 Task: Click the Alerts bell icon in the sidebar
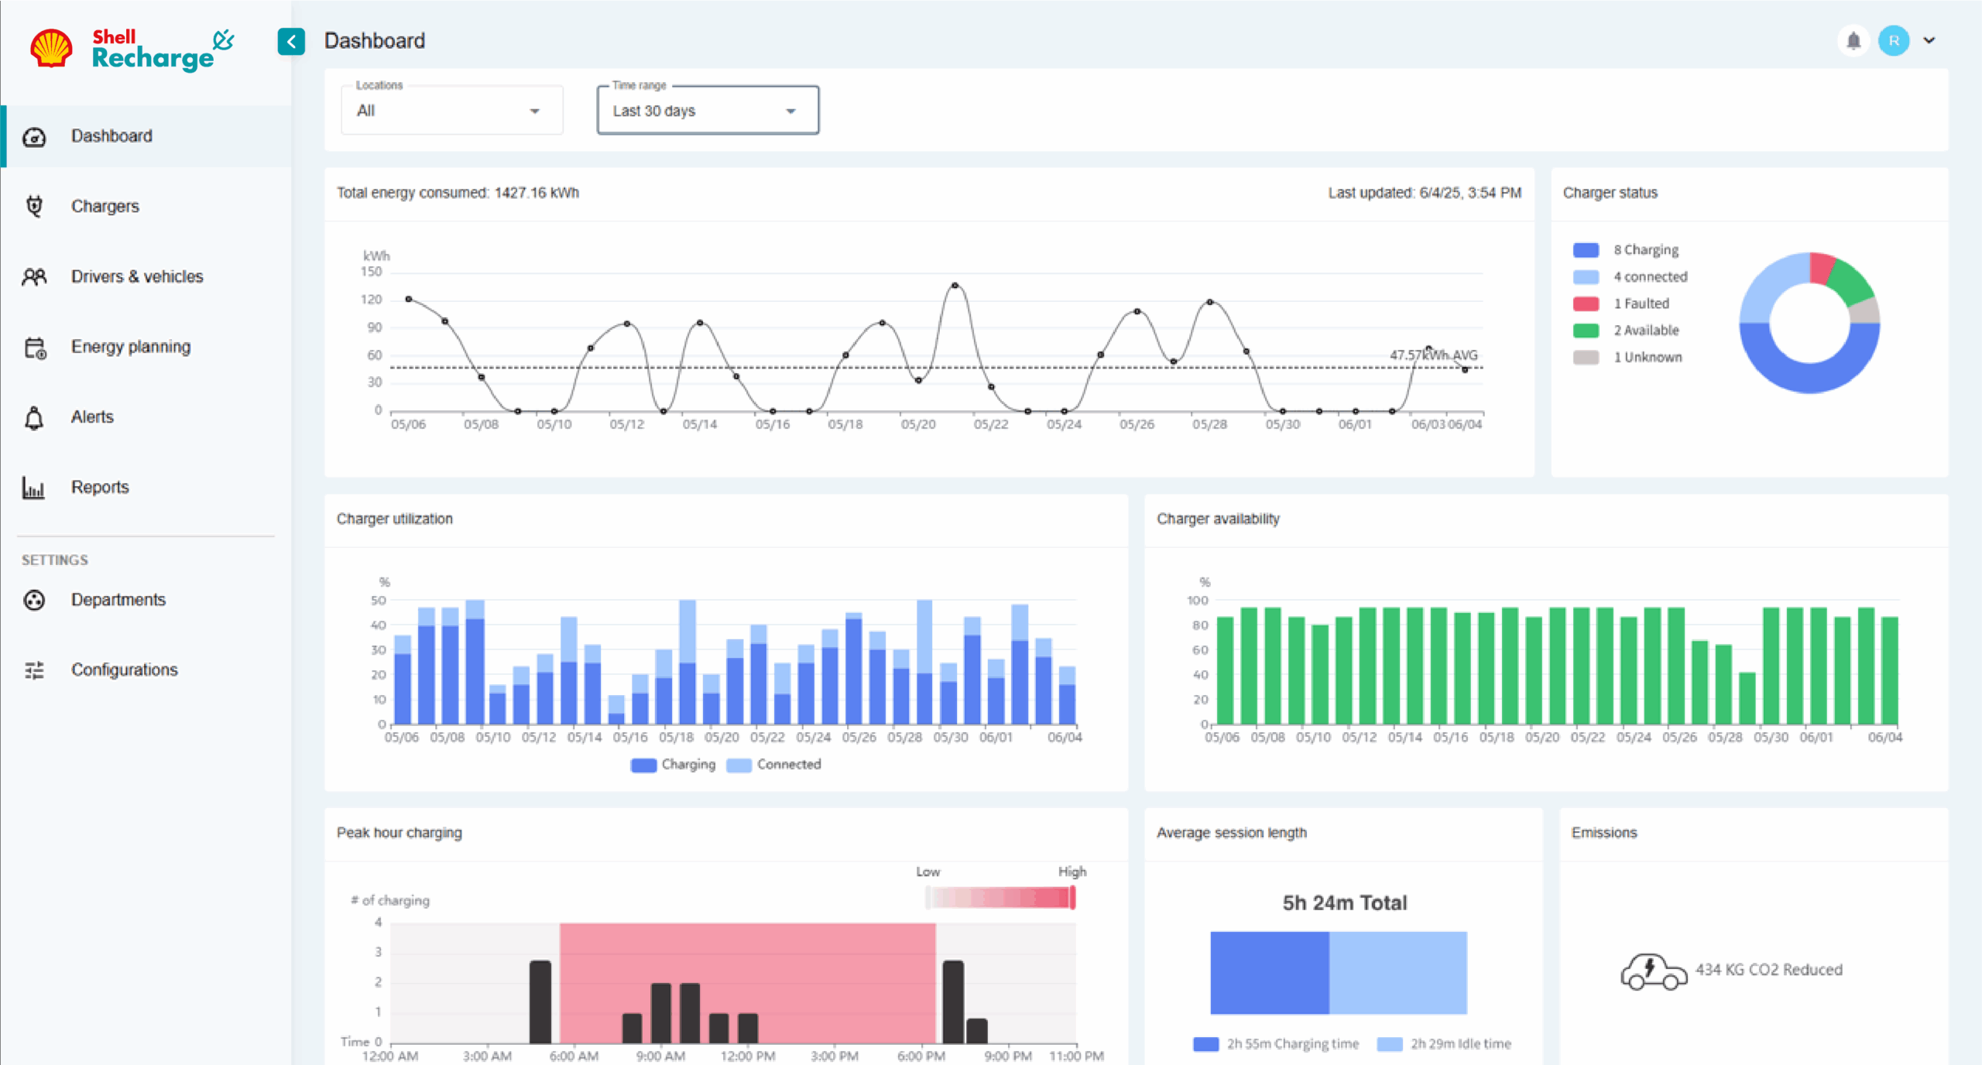click(x=34, y=416)
